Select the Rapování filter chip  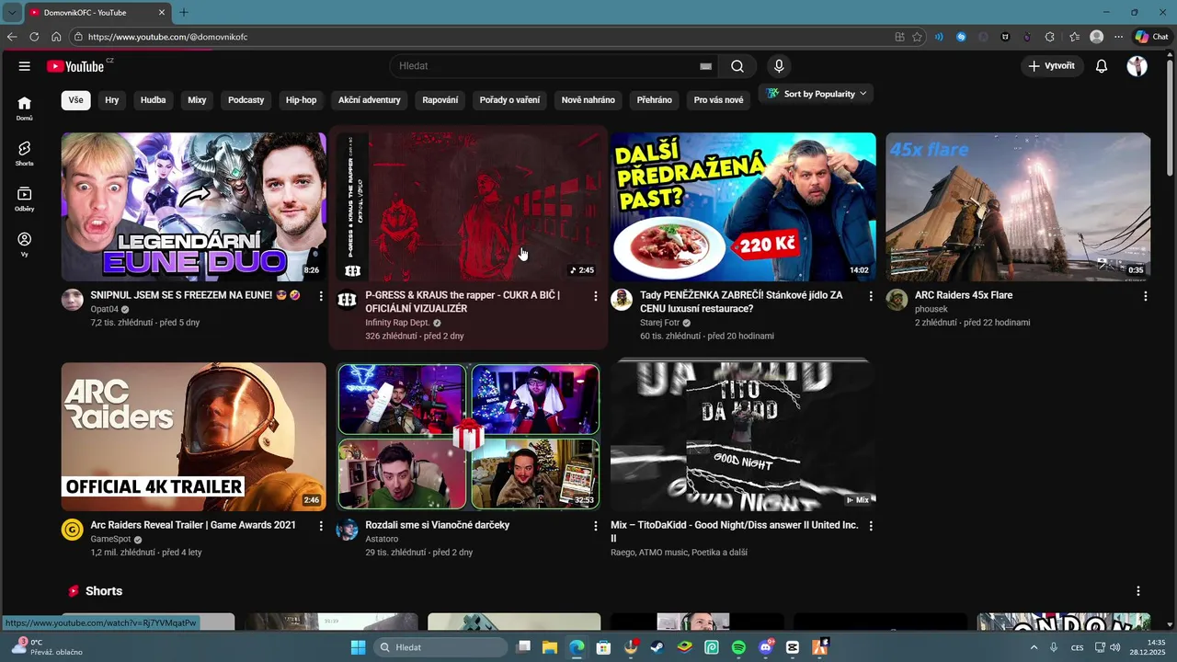[x=440, y=100]
